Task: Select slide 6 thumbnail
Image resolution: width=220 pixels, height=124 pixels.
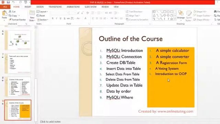Action: [18, 40]
